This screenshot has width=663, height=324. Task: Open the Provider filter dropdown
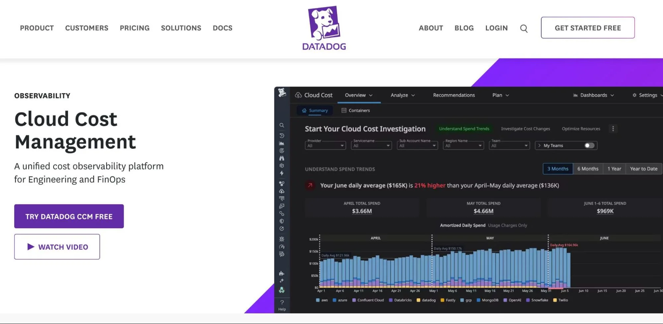click(x=325, y=145)
